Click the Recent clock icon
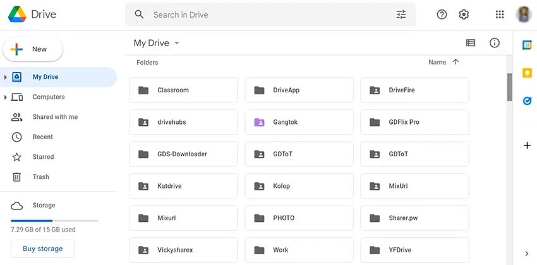 [x=17, y=137]
